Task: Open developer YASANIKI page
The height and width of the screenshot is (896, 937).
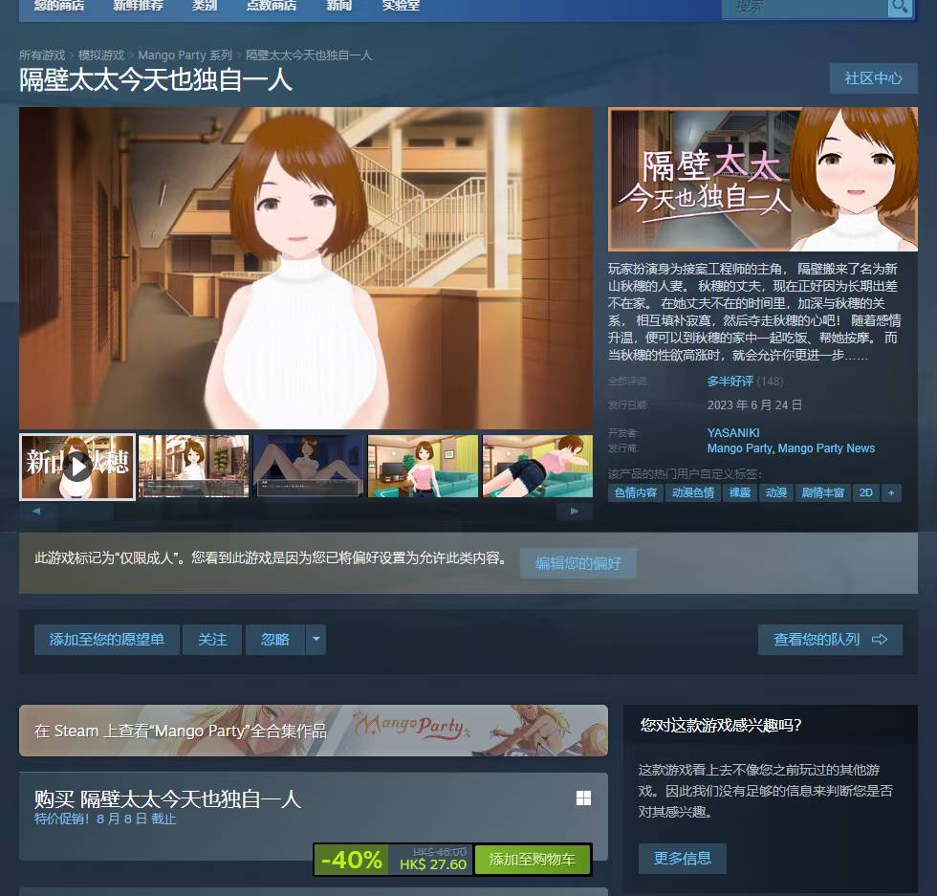Action: [733, 433]
